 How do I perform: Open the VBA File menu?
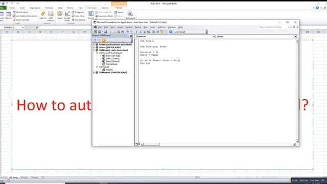pos(100,27)
